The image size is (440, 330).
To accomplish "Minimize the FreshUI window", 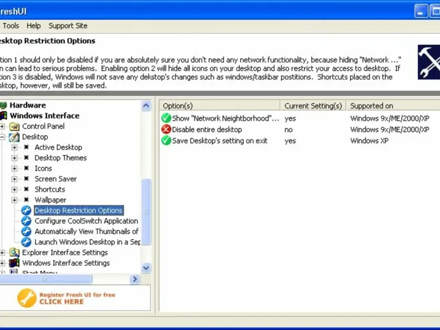I will pyautogui.click(x=421, y=11).
